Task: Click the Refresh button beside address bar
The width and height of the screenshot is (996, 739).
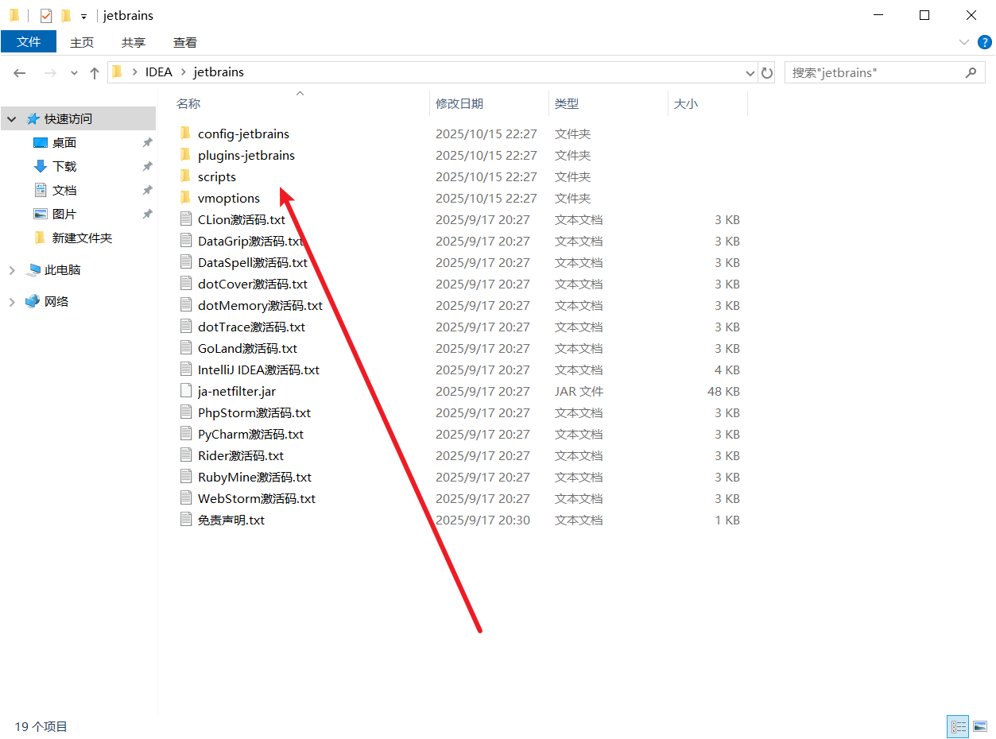Action: click(x=767, y=72)
